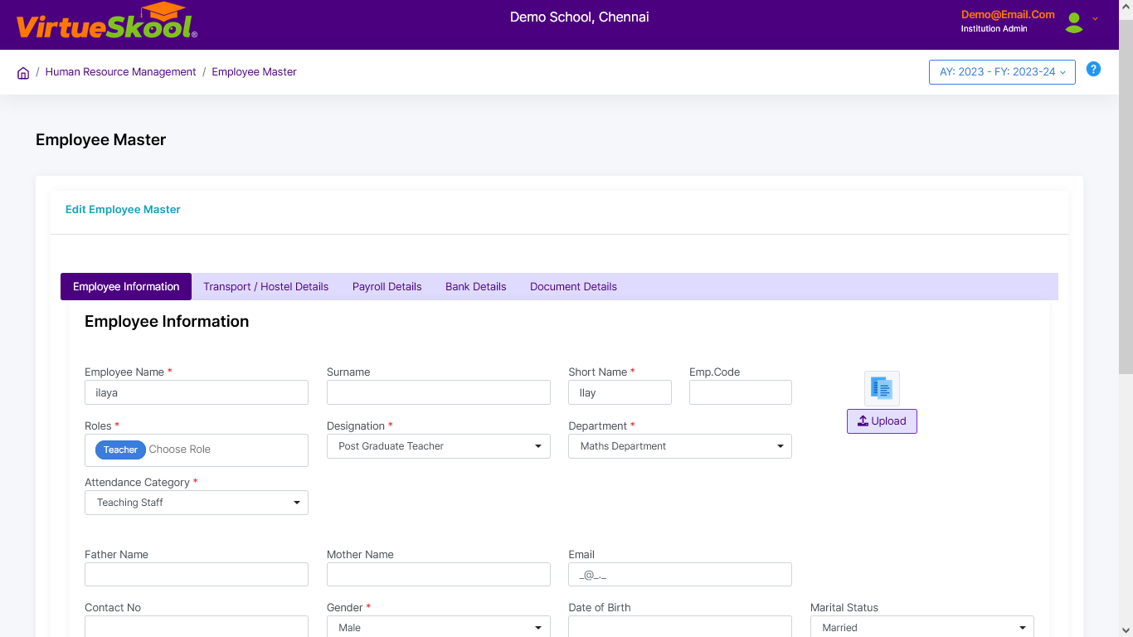Switch to Transport / Hostel Details tab
The height and width of the screenshot is (637, 1133).
(x=265, y=287)
